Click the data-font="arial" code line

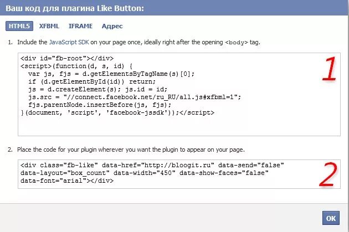click(x=55, y=181)
